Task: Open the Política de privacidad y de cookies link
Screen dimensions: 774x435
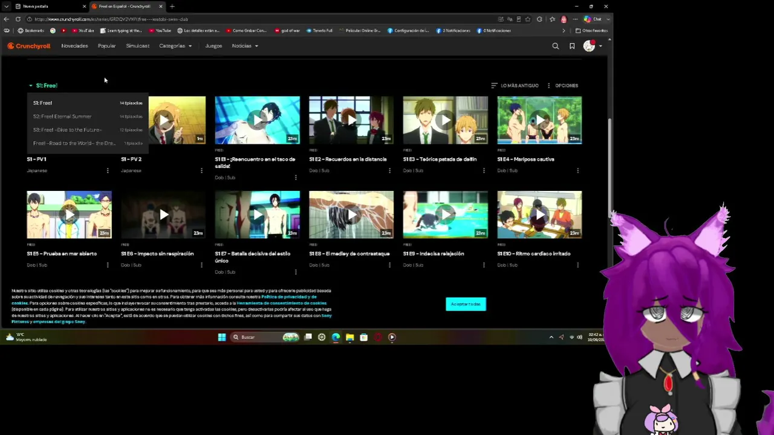Action: 288,297
